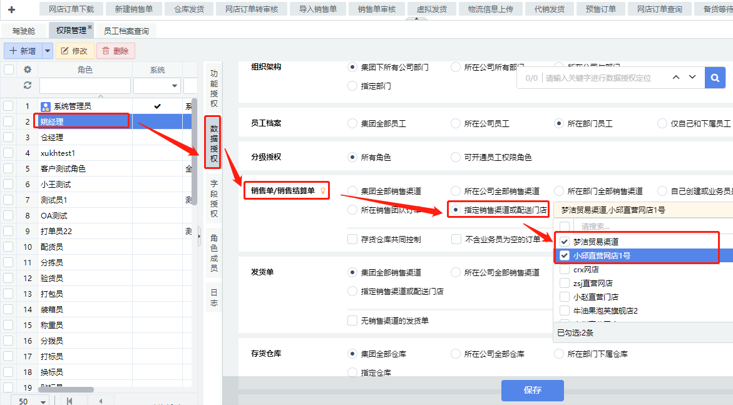Uncheck 梦洁贸易渠道 in the channel list

565,241
